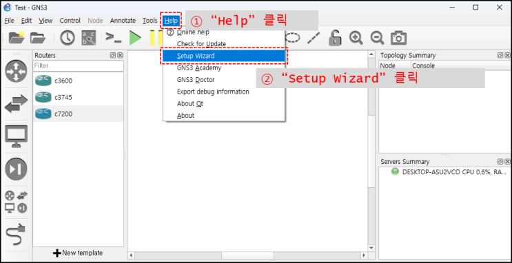Viewport: 512px width, 263px height.
Task: Close the Routers panel
Action: pyautogui.click(x=120, y=56)
